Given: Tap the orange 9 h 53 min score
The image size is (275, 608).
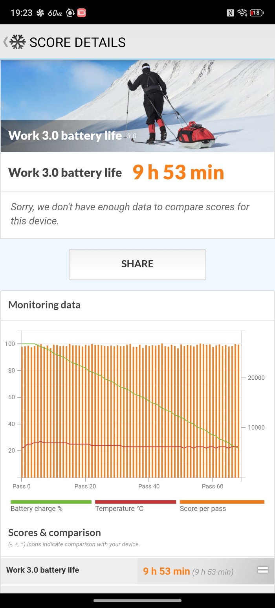Looking at the screenshot, I should 178,173.
